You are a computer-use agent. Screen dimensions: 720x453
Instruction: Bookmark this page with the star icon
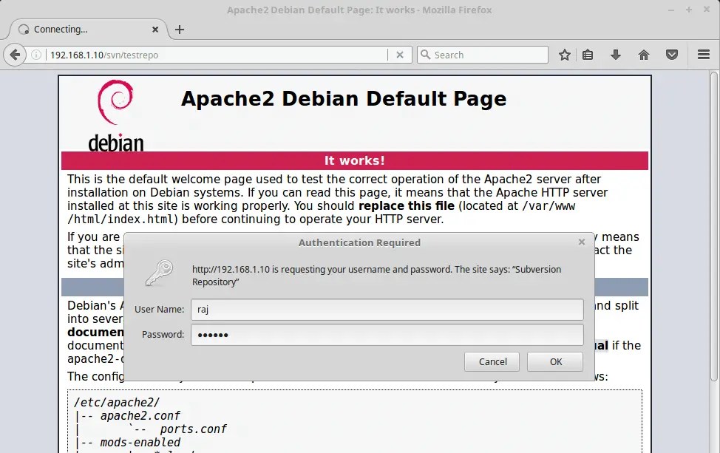564,55
